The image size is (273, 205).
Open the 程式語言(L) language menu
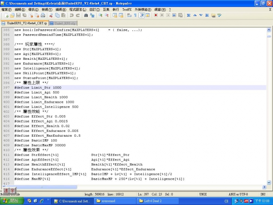[77, 10]
